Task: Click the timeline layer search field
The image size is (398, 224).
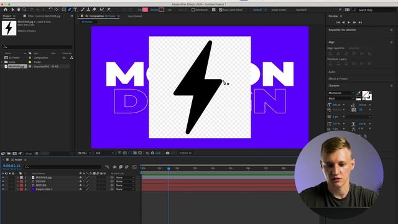Action: click(x=62, y=167)
